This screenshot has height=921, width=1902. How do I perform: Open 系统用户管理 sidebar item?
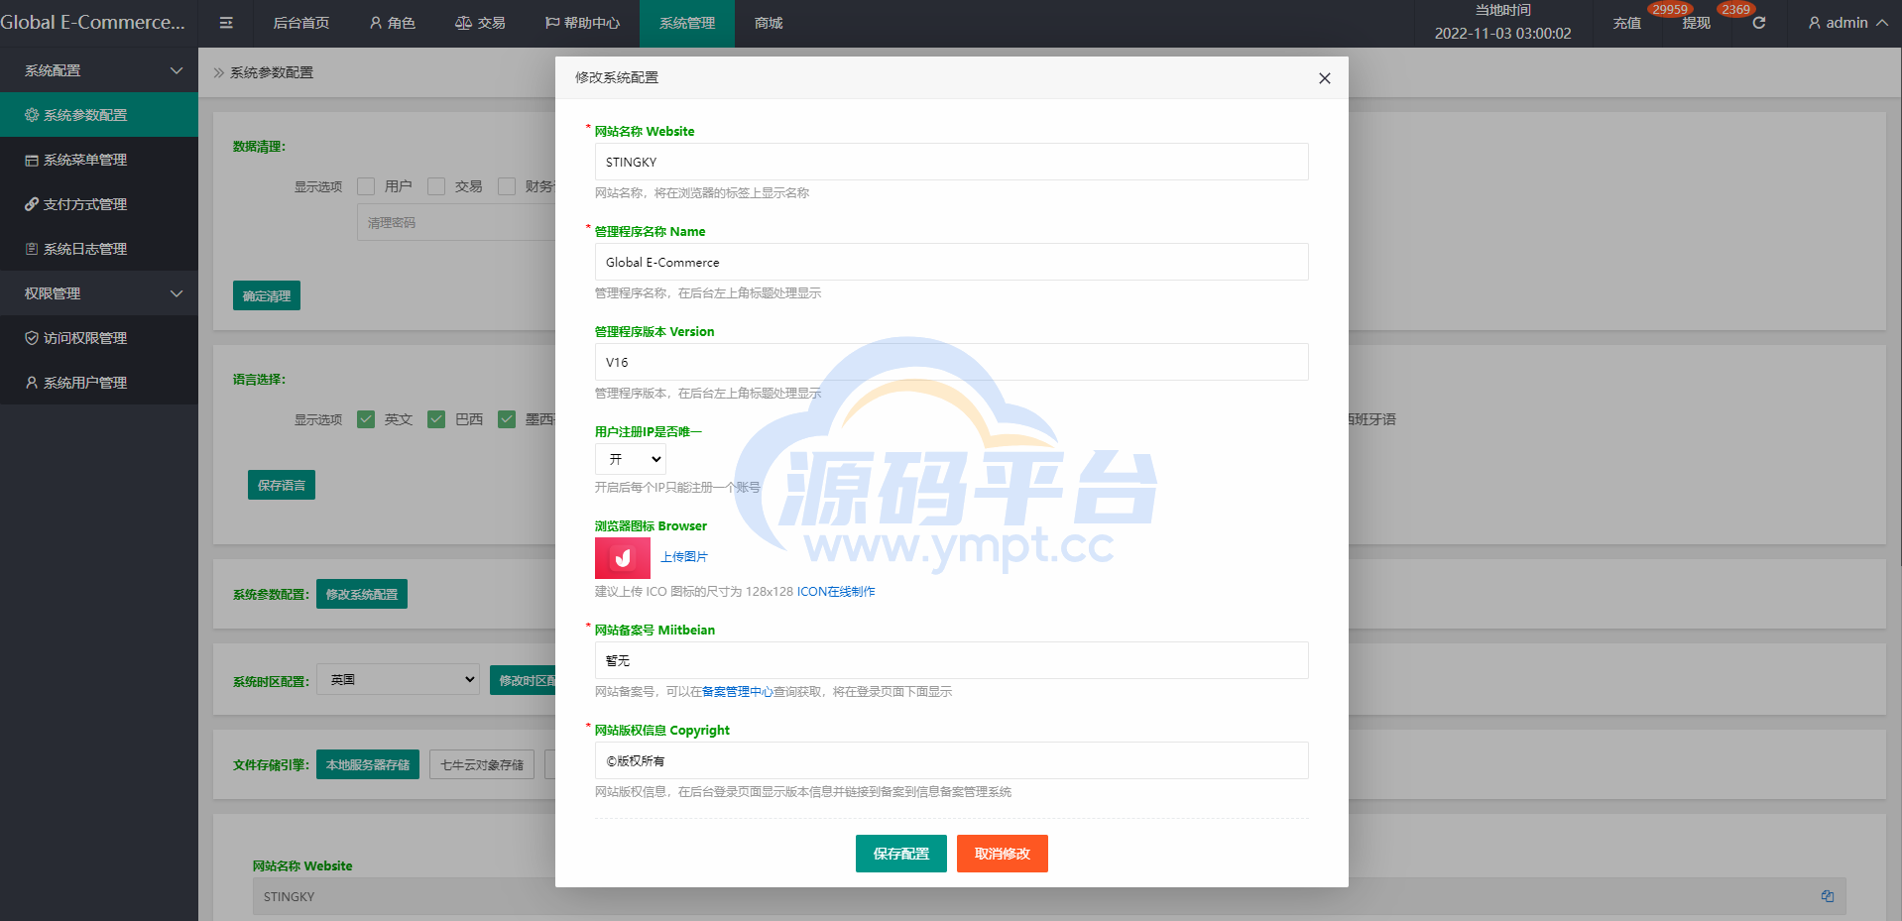(99, 383)
